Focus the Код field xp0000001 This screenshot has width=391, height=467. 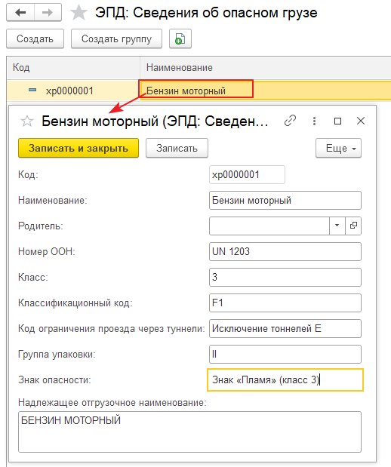[247, 174]
